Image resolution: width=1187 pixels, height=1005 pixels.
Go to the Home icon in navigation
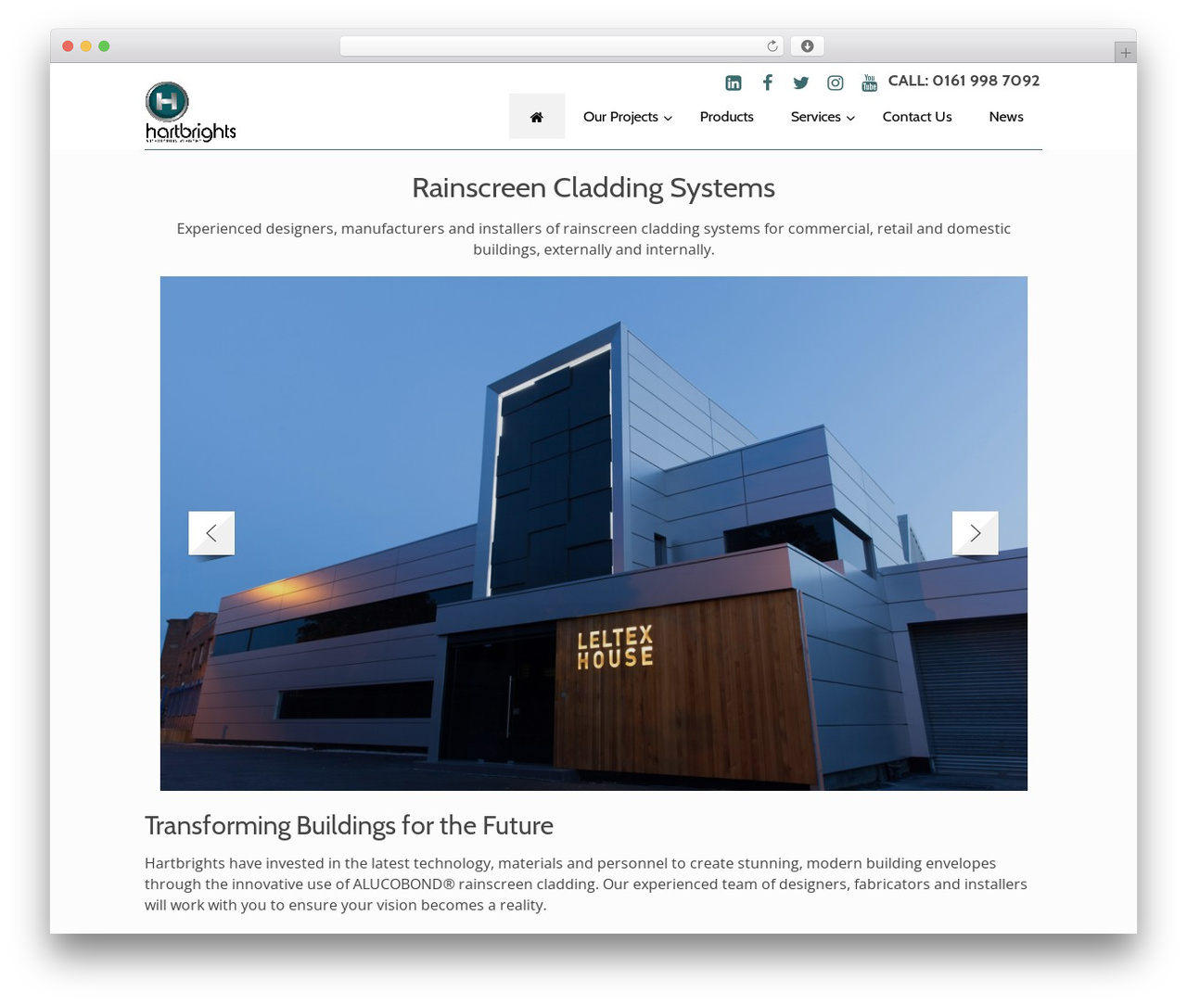537,117
